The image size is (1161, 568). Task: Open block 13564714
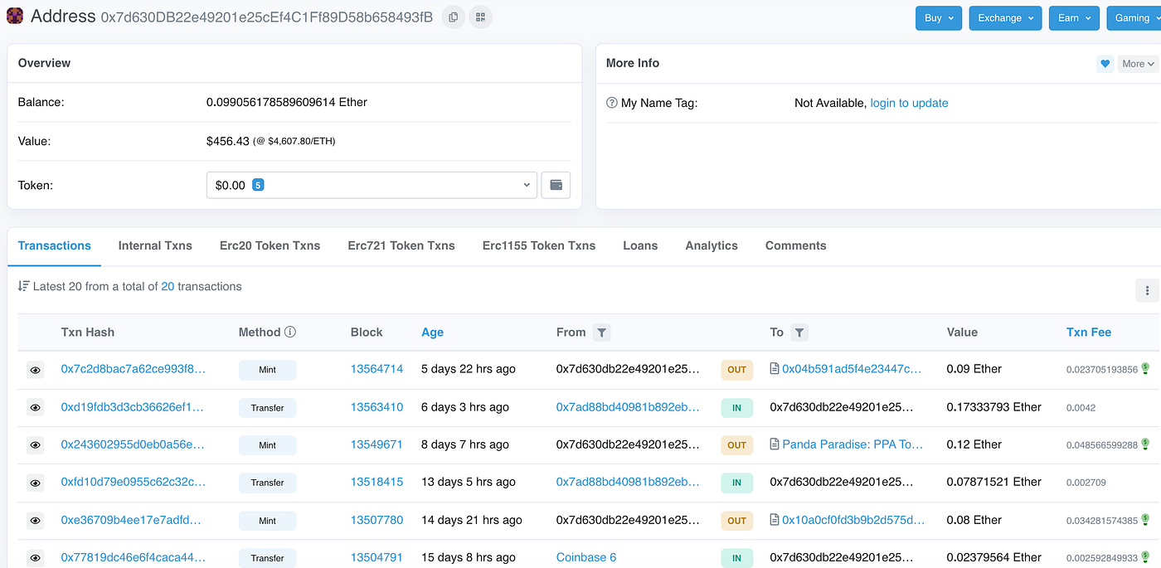coord(376,369)
